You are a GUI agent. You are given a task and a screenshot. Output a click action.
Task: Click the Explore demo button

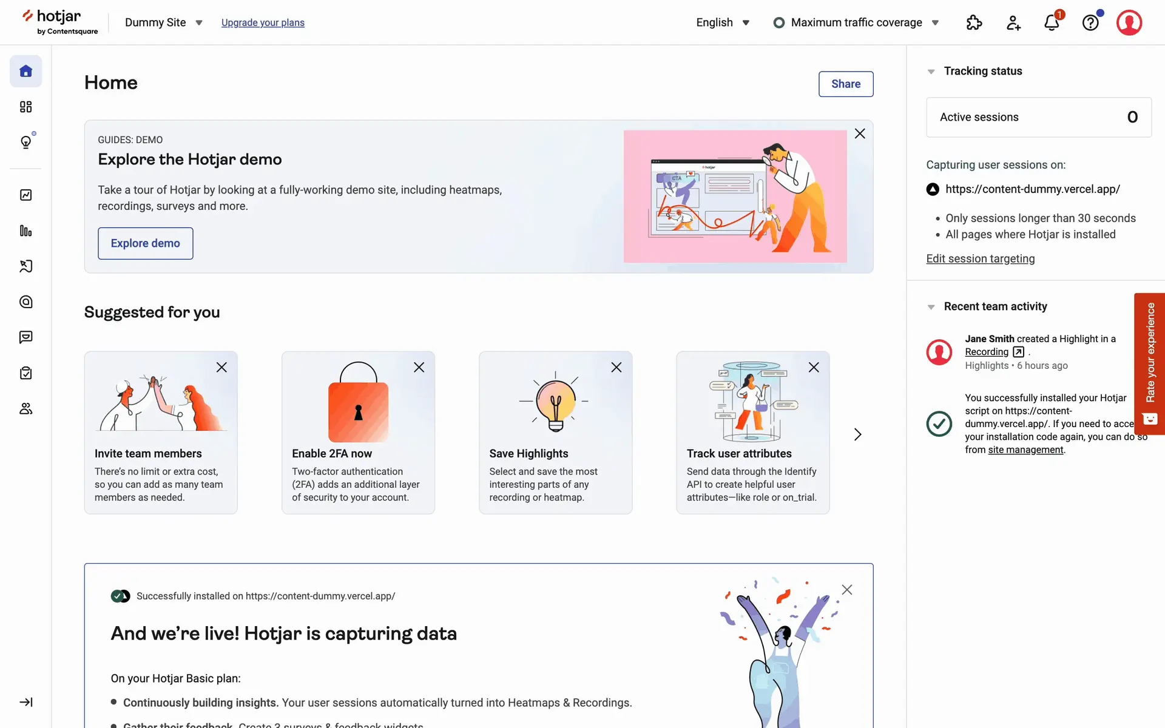[145, 243]
